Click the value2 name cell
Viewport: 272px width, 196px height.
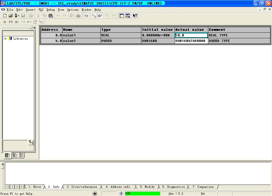point(81,41)
